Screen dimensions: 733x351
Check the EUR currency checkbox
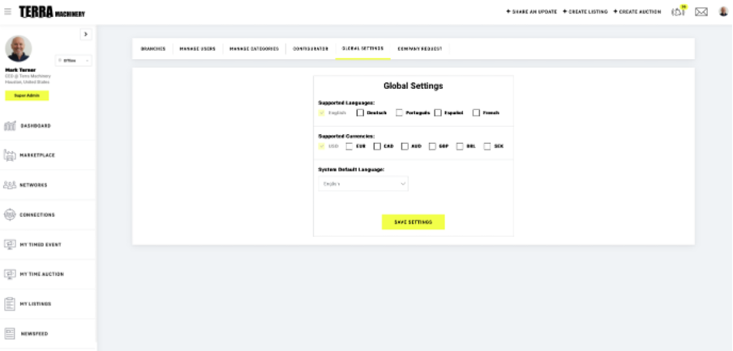349,146
